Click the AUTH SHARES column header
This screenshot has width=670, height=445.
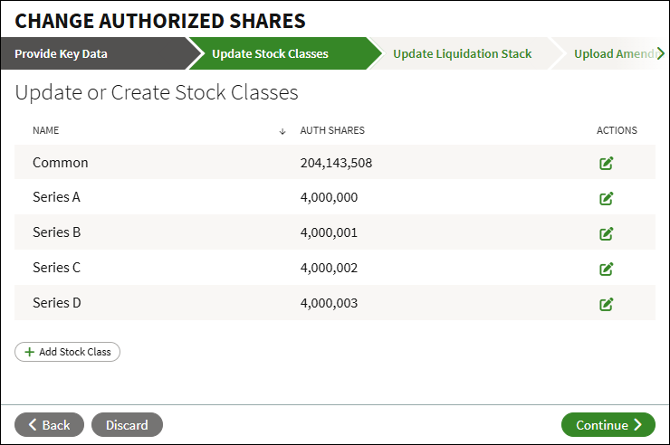click(x=332, y=130)
